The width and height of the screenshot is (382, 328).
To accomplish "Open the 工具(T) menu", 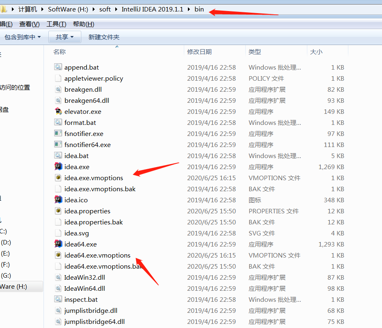I will [x=56, y=24].
